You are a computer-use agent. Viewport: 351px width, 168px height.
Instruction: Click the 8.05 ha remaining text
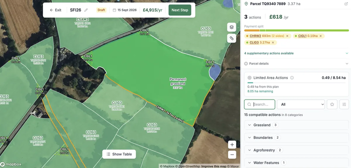point(260,91)
